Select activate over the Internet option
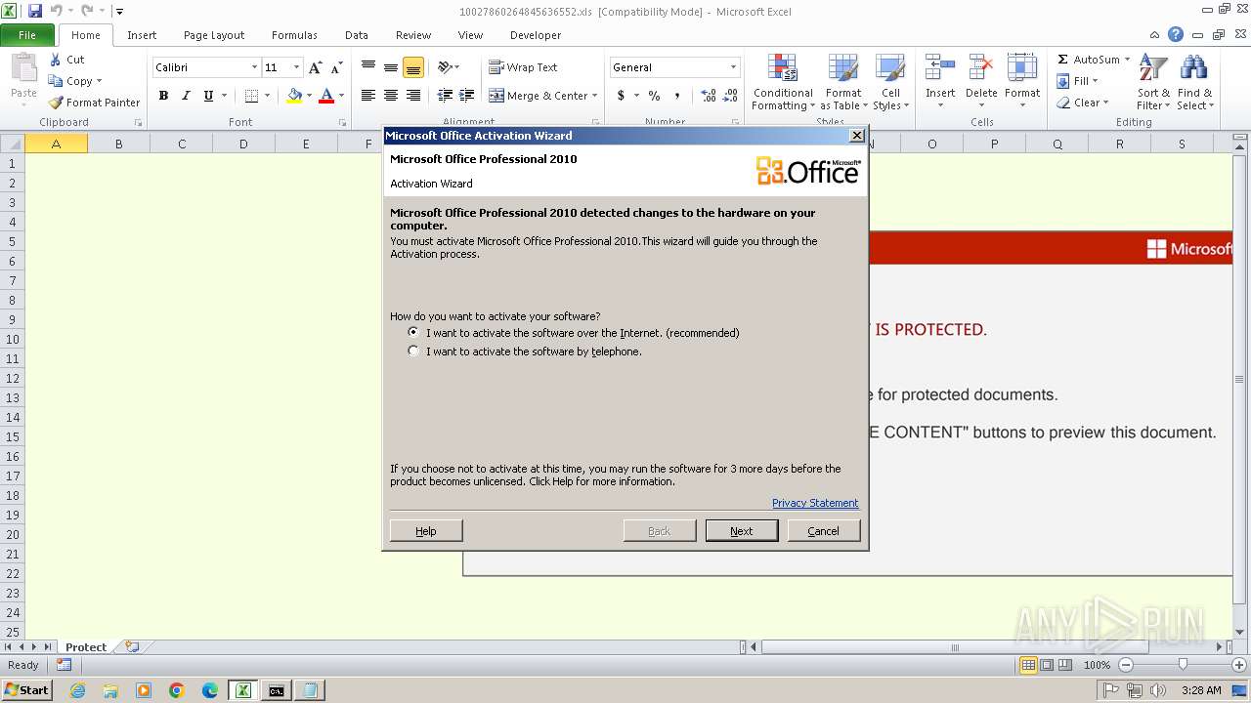1251x703 pixels. click(x=413, y=332)
